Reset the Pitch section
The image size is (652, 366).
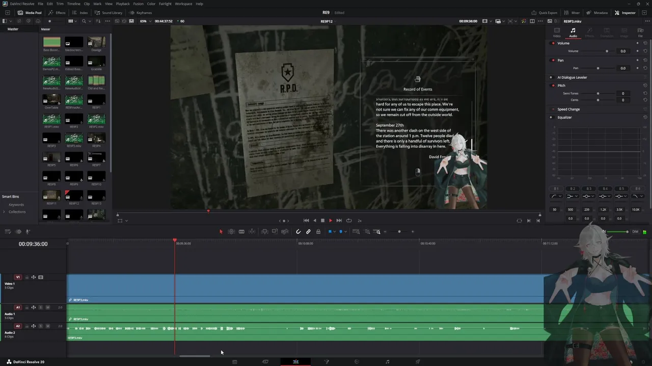tap(645, 85)
